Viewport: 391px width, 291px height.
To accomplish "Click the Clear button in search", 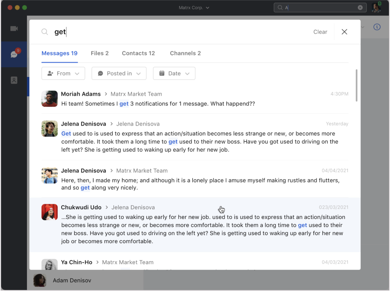I will (320, 32).
